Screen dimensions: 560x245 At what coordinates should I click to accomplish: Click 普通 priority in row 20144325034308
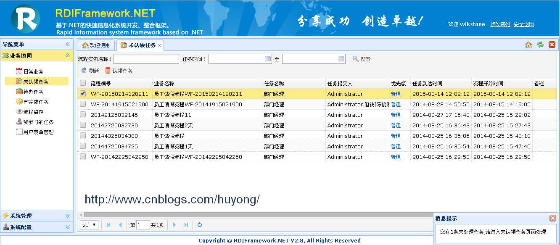396,136
